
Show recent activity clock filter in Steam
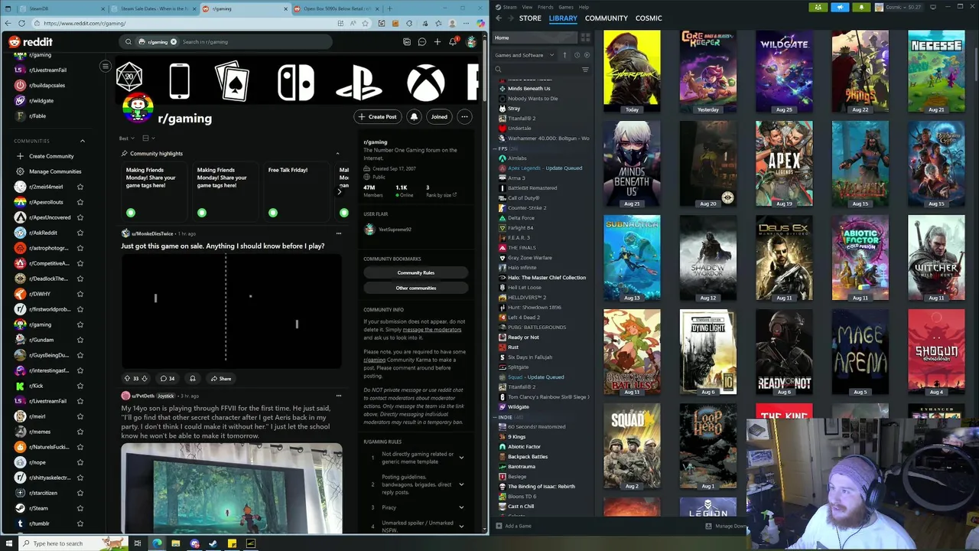click(x=577, y=55)
